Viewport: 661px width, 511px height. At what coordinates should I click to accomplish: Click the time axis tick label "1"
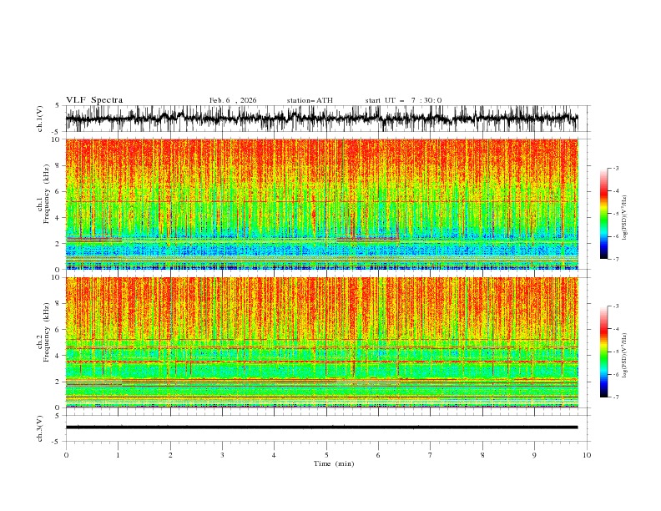point(118,455)
